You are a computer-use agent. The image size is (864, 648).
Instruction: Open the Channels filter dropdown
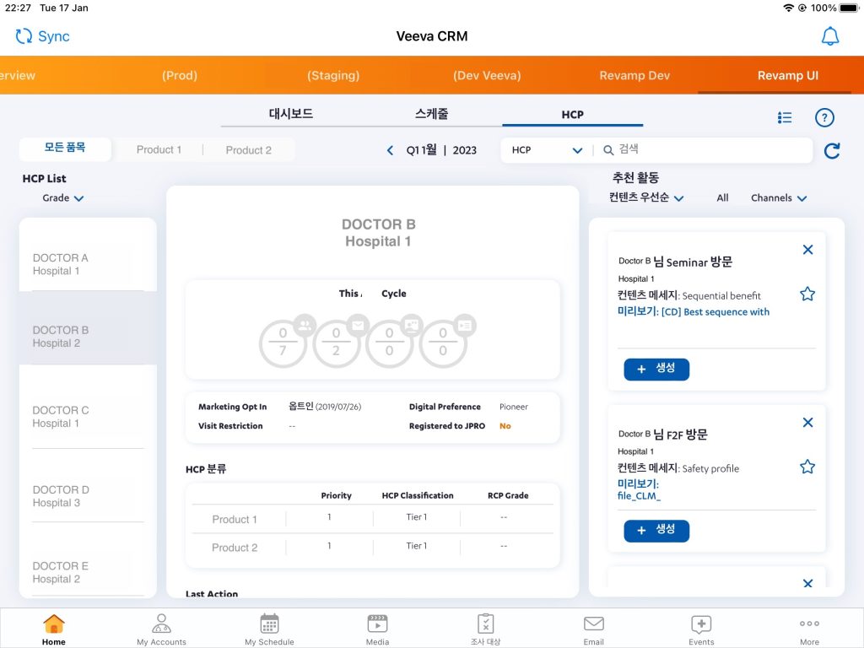pos(778,198)
